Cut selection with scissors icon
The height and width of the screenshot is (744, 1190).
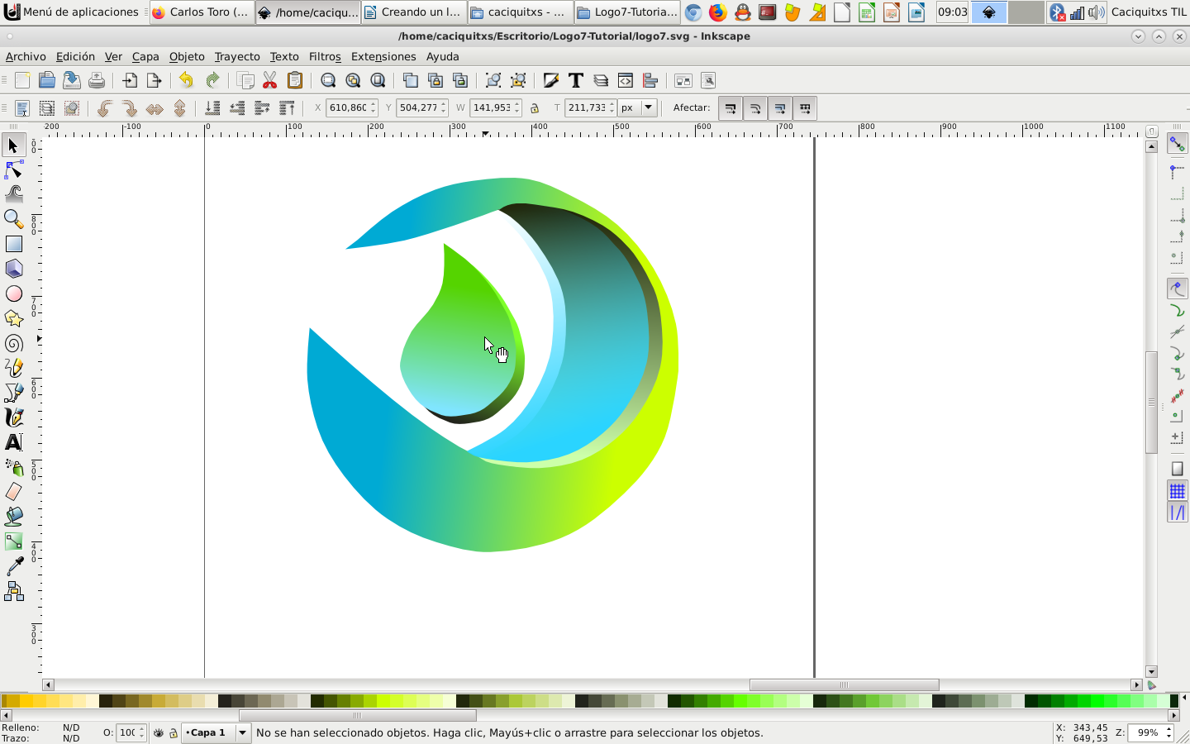click(270, 80)
